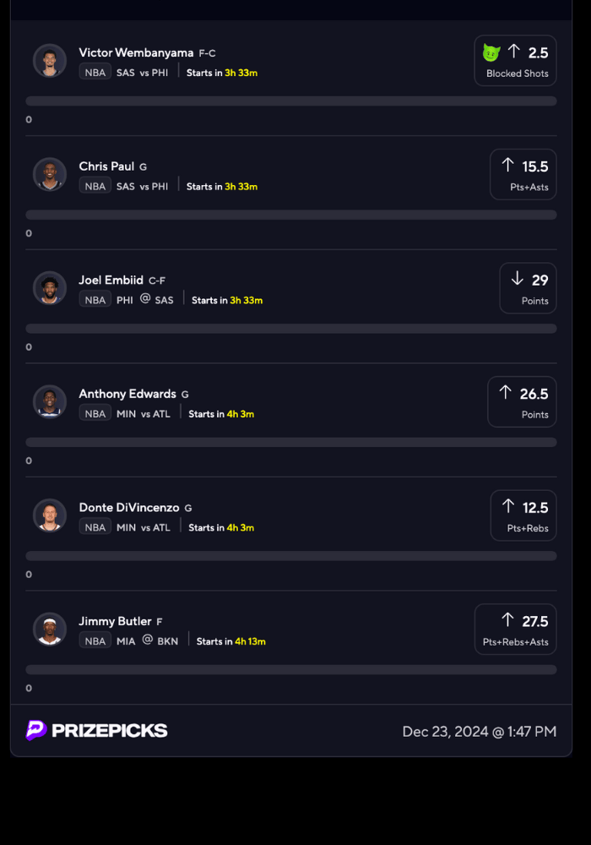Click the down arrow on Embiid's 29 Points
This screenshot has height=845, width=591.
518,279
